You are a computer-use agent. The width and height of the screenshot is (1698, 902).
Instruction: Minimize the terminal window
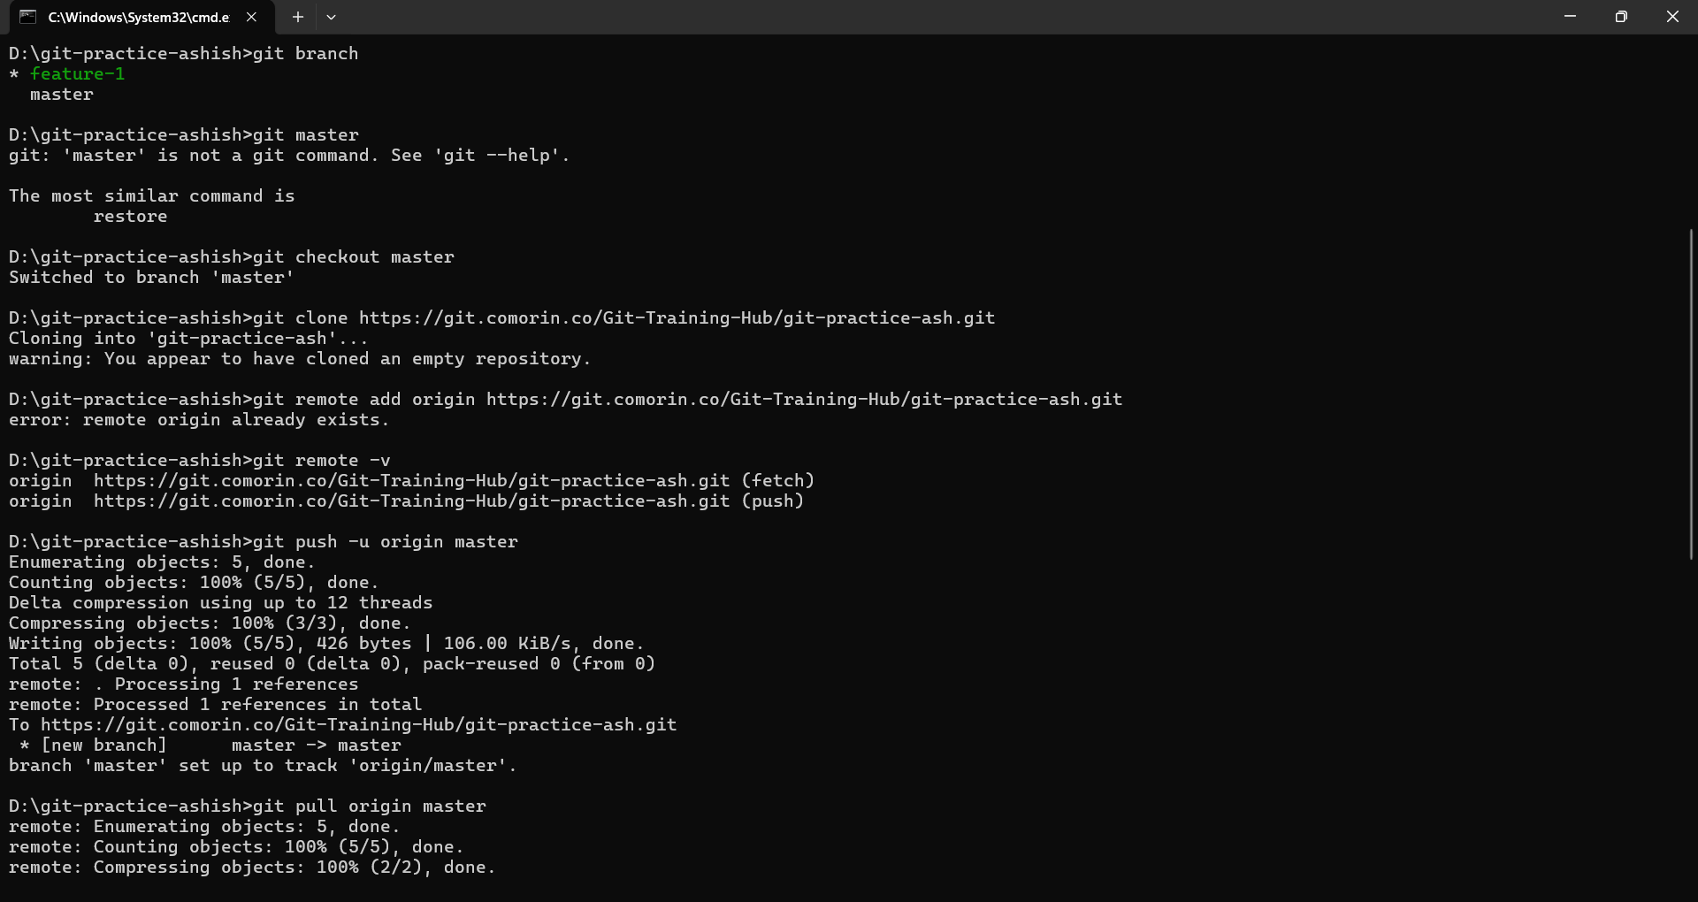[x=1570, y=17]
